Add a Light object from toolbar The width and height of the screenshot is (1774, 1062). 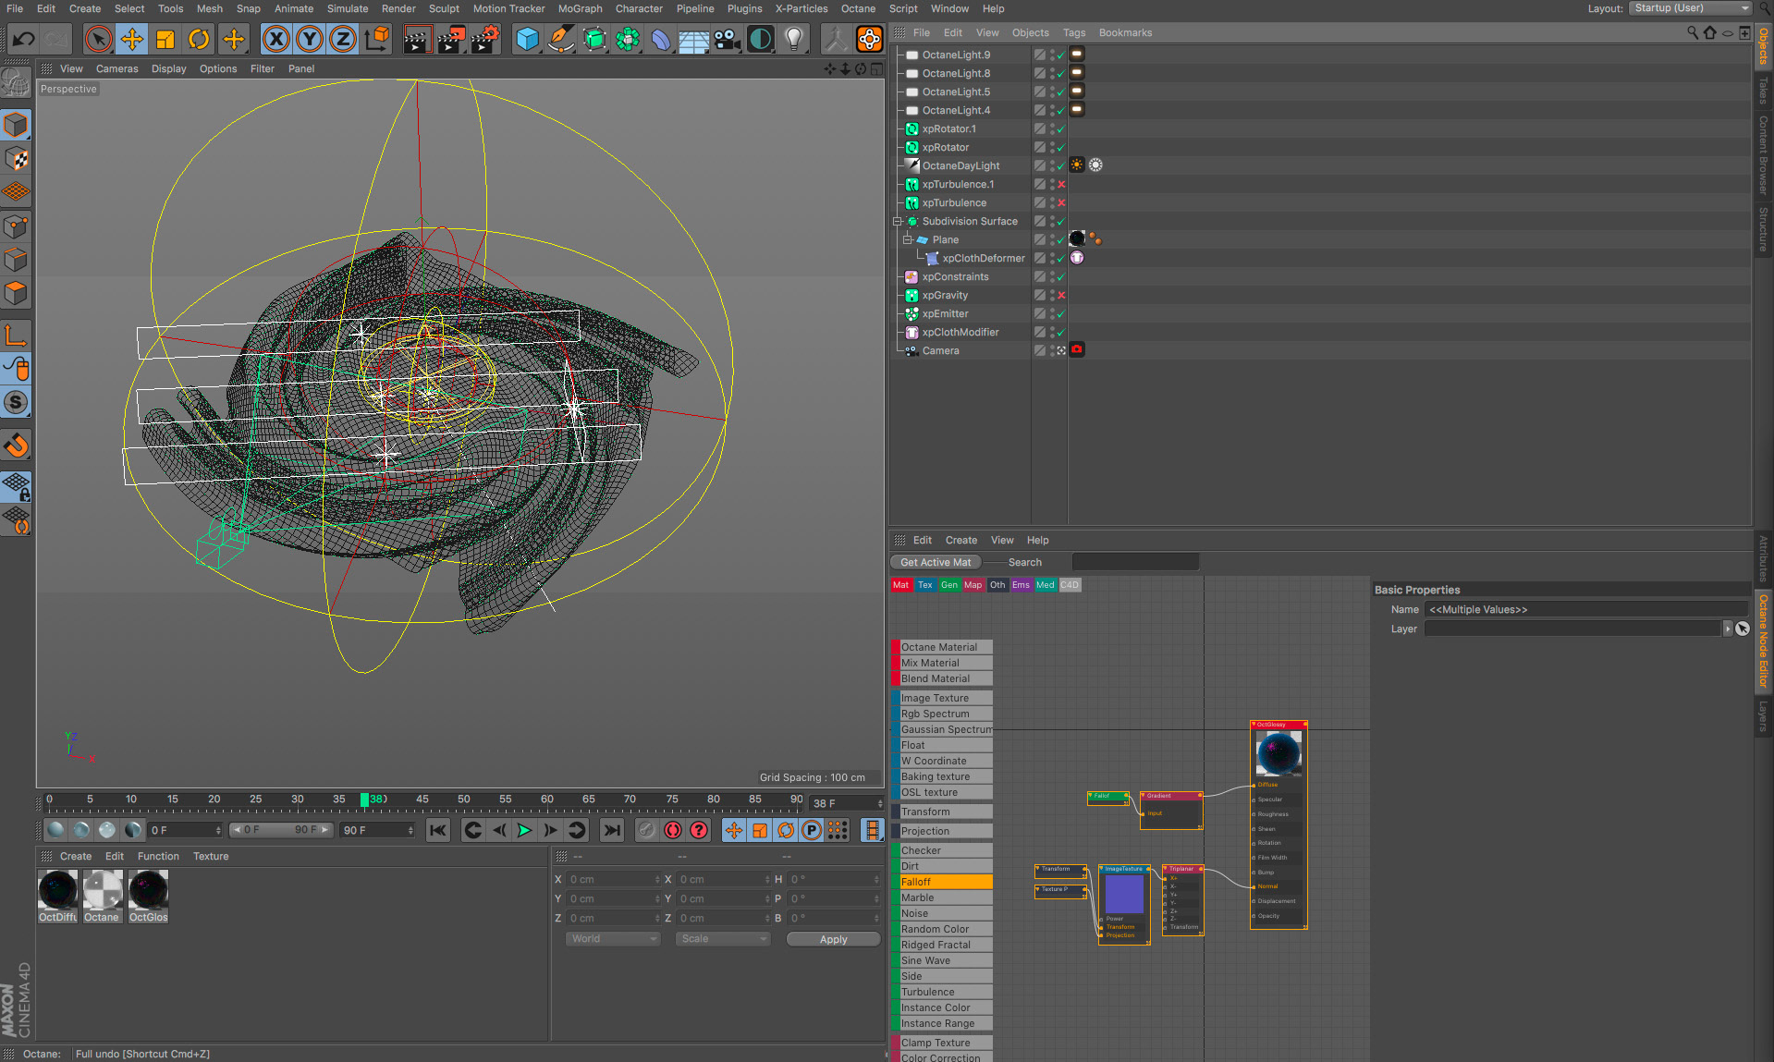coord(793,39)
